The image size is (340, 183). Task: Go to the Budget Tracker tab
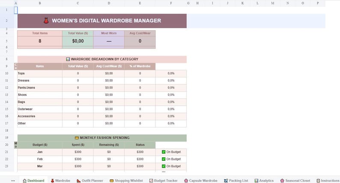[x=163, y=180]
